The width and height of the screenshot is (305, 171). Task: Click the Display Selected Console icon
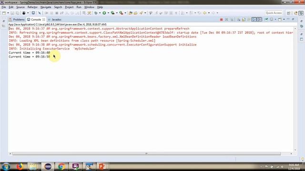[x=272, y=19]
